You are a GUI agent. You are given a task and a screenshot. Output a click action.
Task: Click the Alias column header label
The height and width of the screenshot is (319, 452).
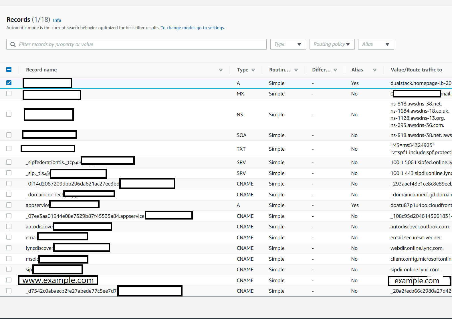(x=357, y=70)
